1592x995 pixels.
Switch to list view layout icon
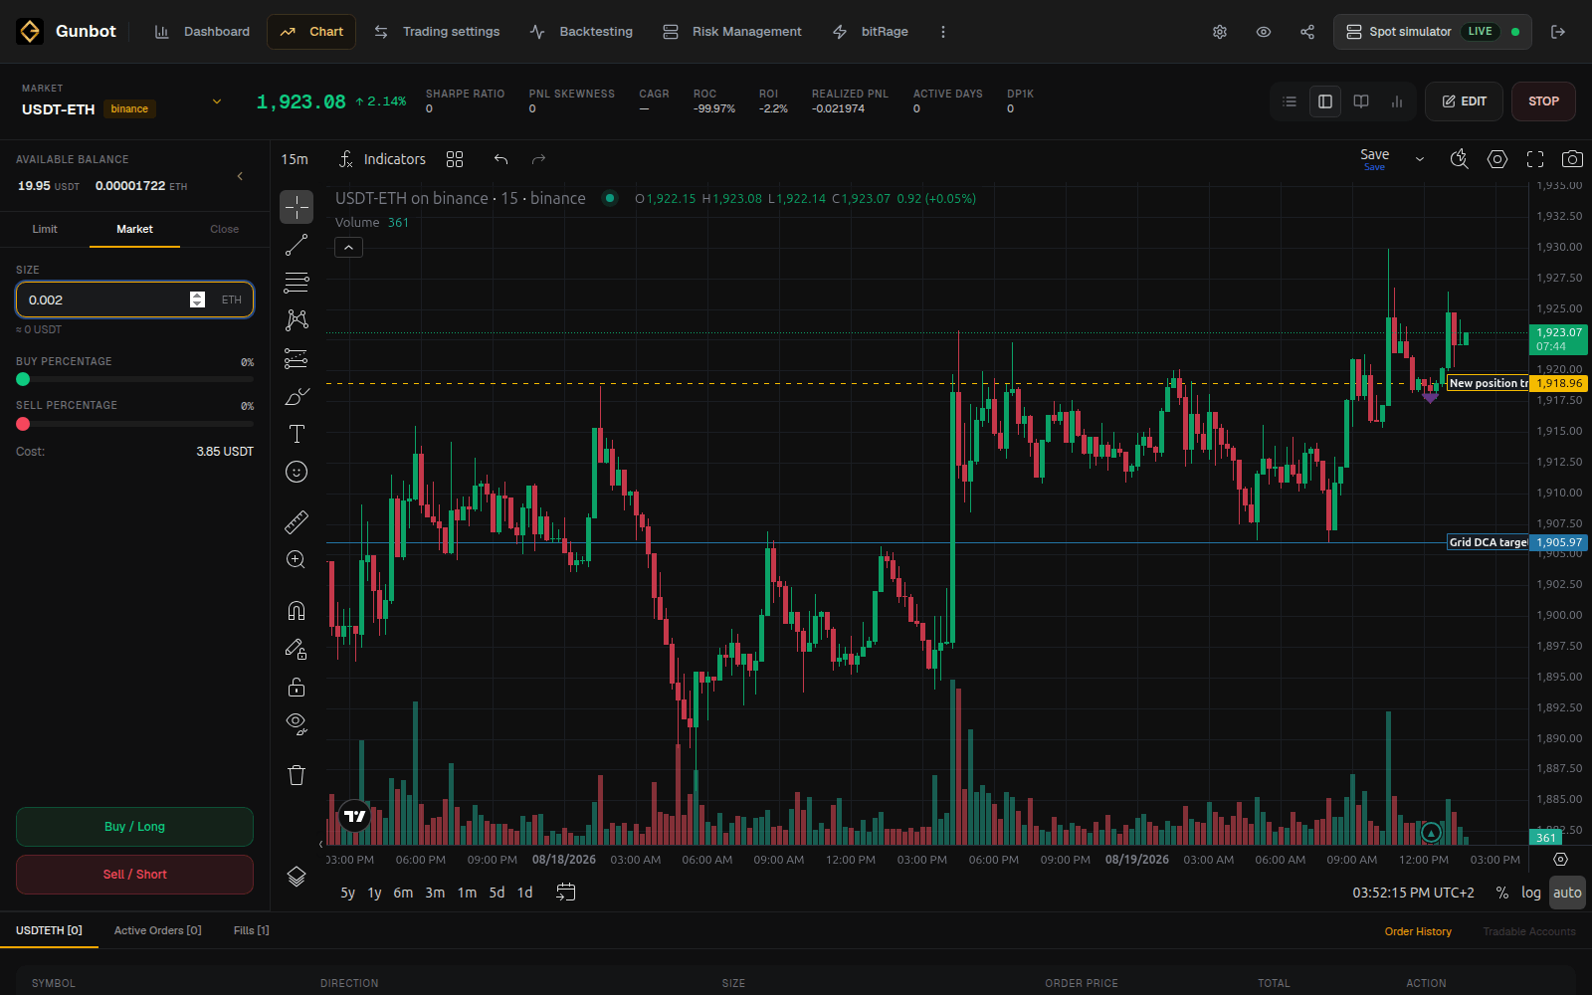1290,101
